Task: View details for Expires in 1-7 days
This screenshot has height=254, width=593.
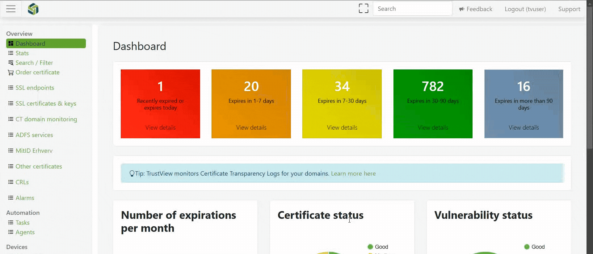Action: [251, 127]
